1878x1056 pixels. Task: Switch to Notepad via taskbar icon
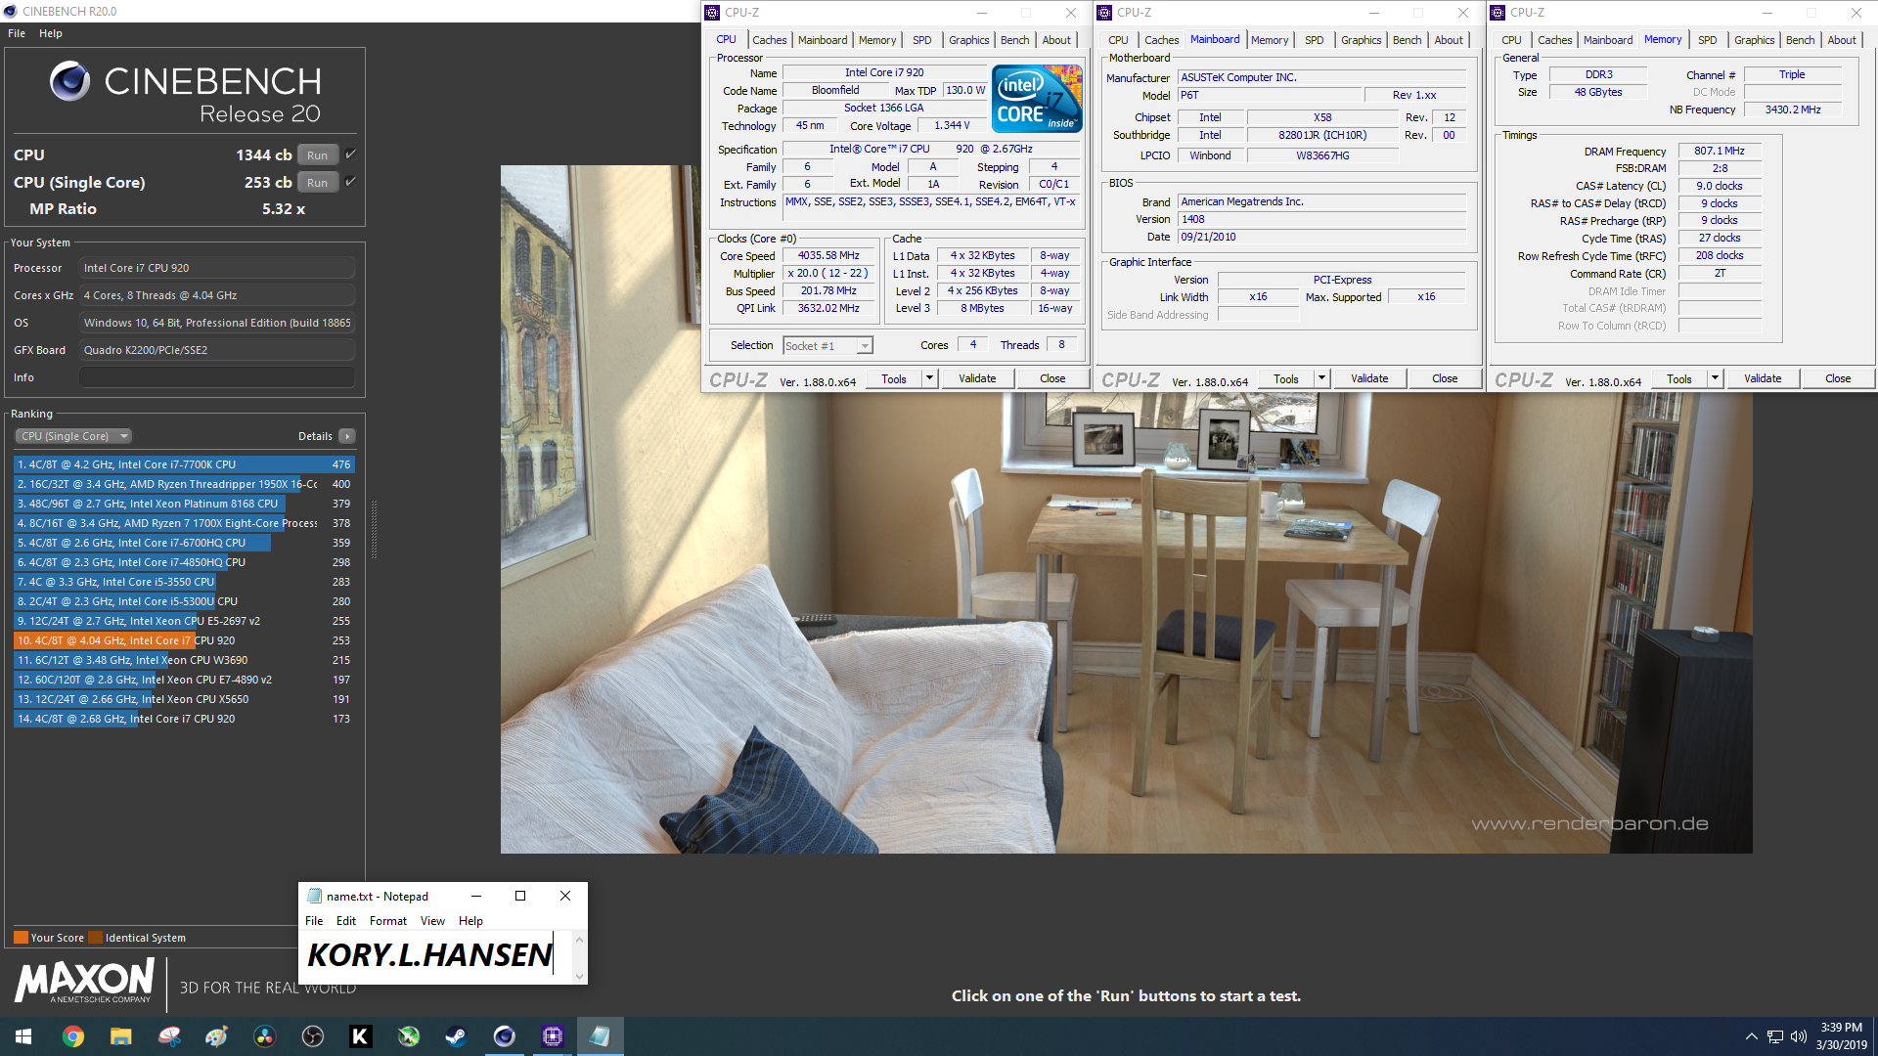coord(601,1036)
